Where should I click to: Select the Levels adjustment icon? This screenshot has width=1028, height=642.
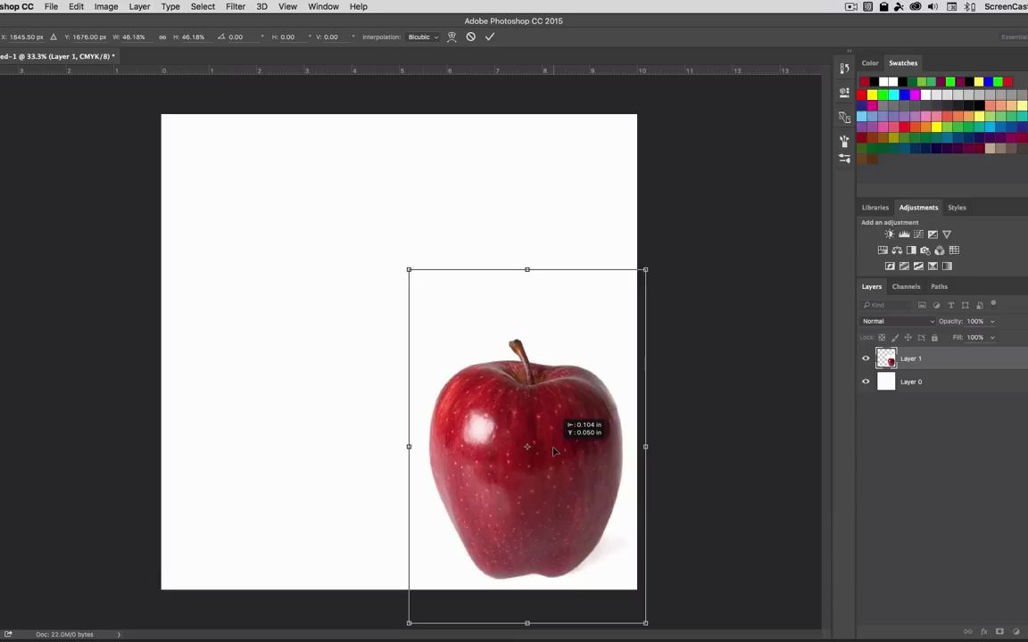[x=904, y=234]
